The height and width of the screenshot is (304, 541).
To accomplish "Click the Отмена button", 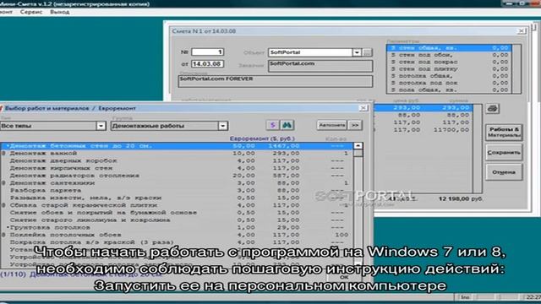I will tap(504, 172).
